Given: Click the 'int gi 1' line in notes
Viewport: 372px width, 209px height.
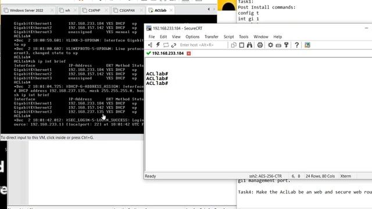Looking at the screenshot, I should click(x=248, y=19).
